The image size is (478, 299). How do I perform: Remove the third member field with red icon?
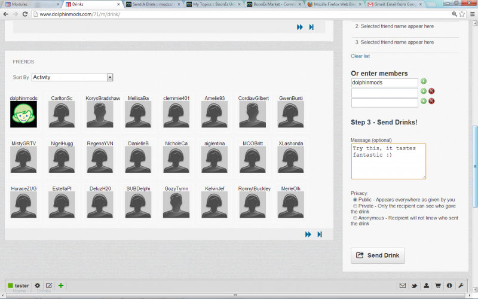(431, 101)
